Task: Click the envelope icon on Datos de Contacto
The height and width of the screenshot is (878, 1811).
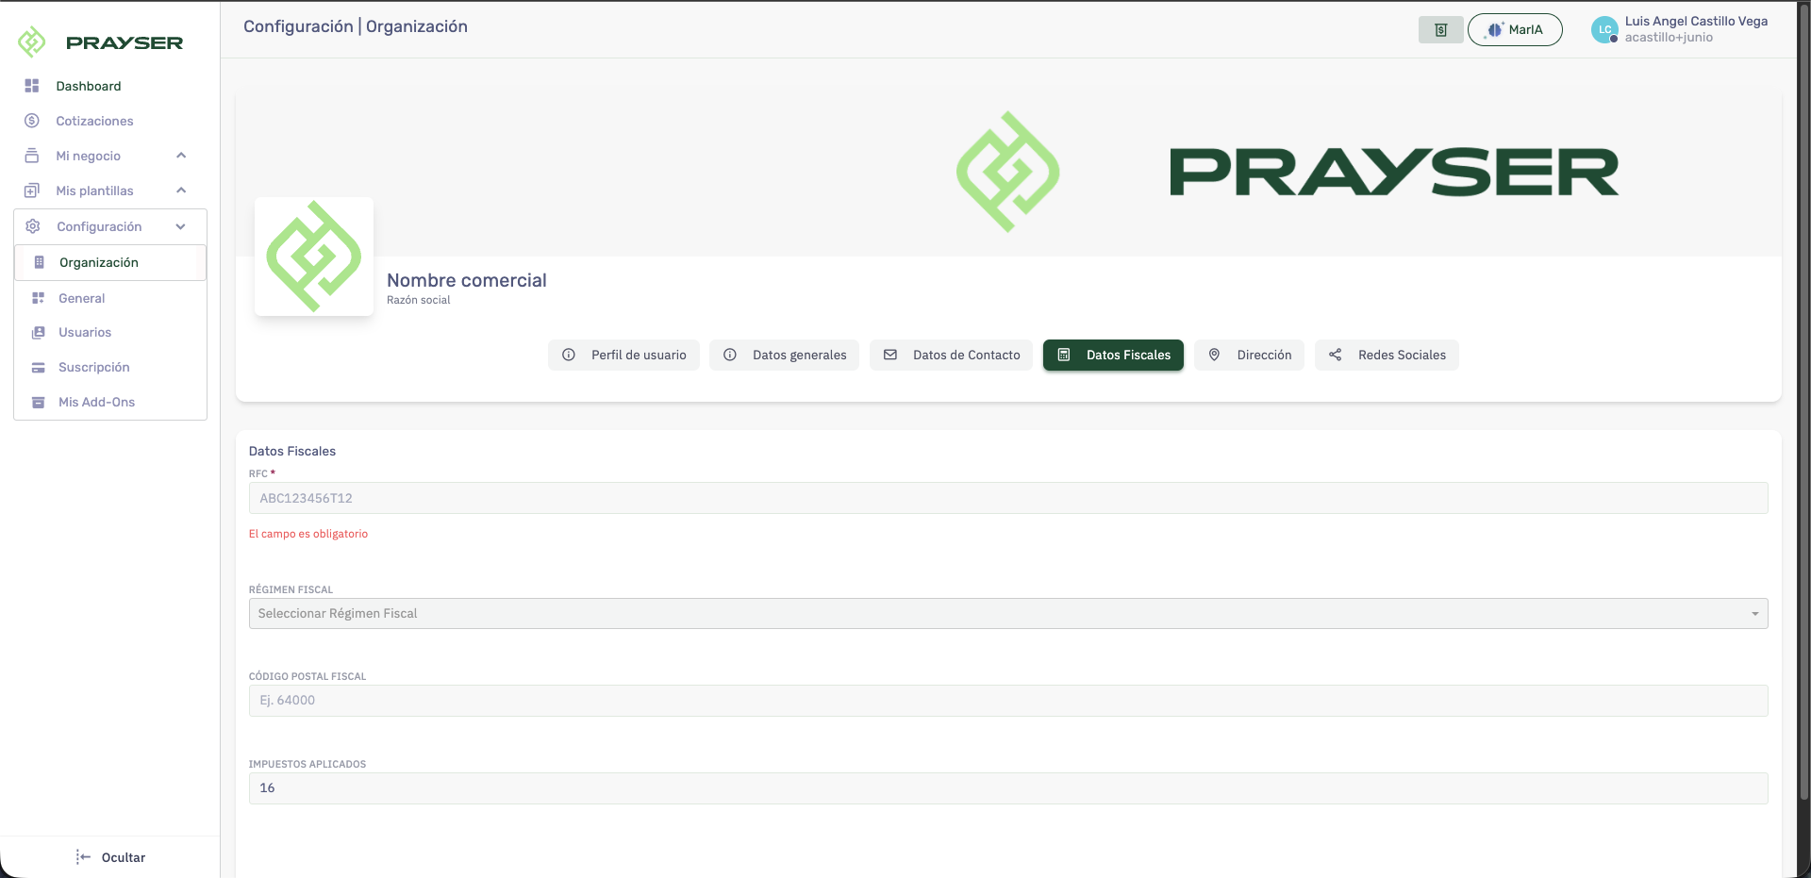Action: (890, 355)
